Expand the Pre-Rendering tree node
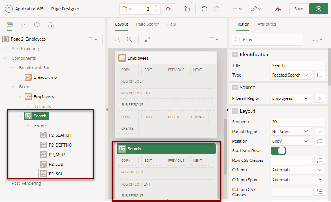 5,49
